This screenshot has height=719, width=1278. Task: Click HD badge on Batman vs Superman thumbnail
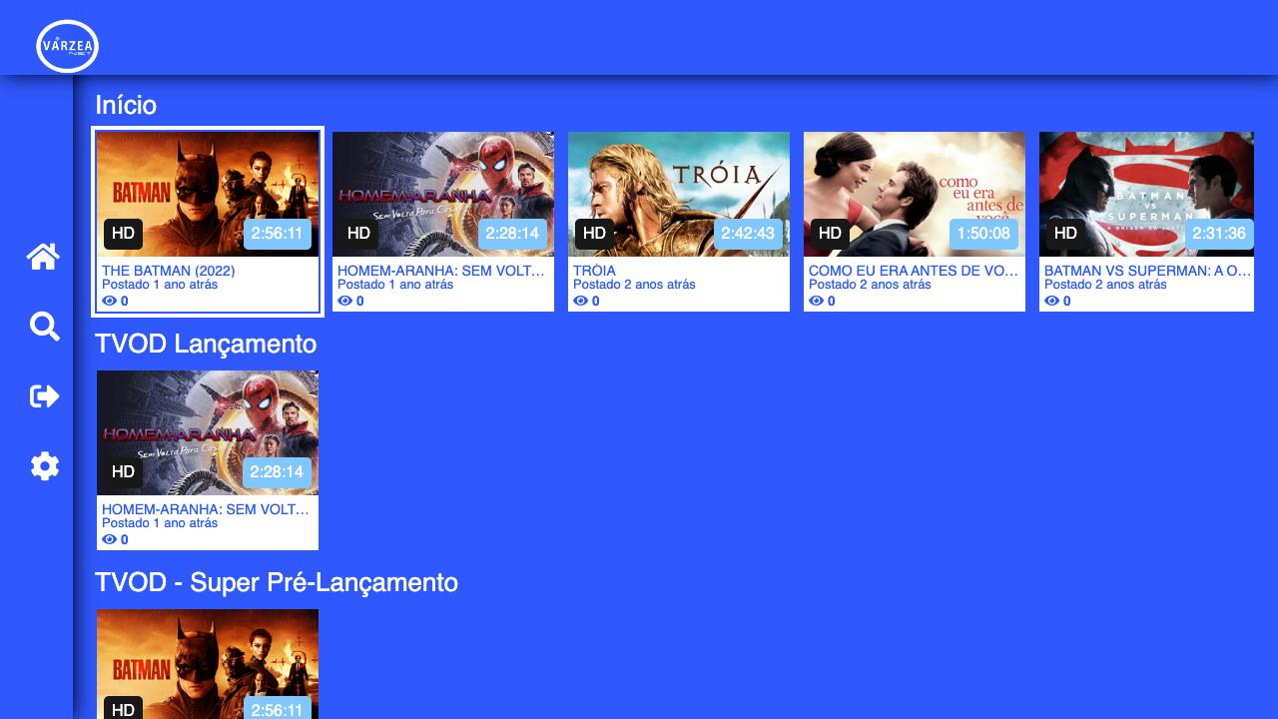[x=1065, y=234]
